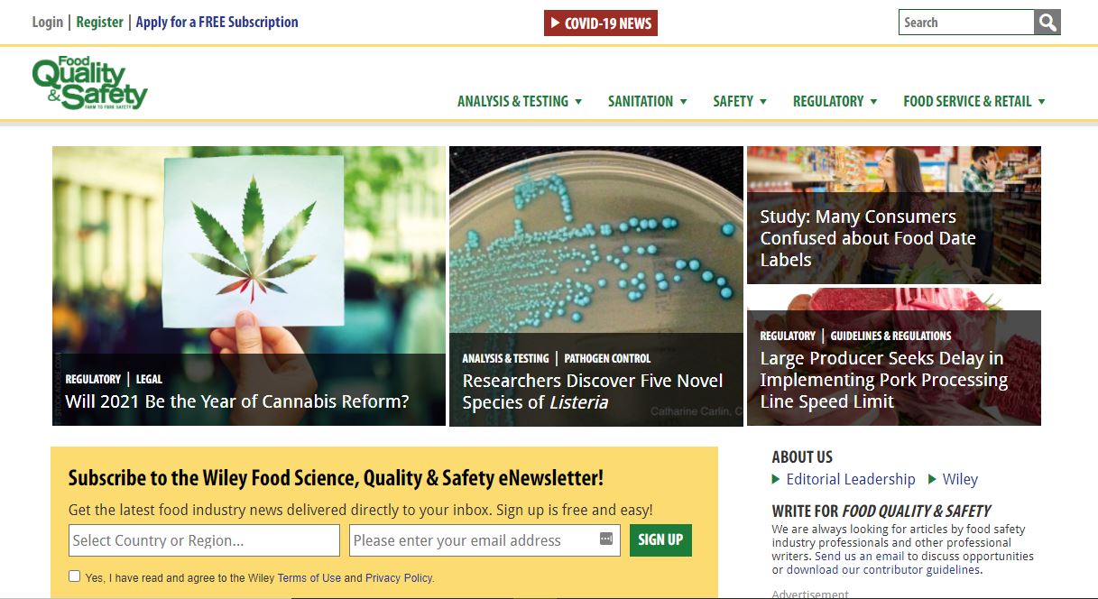This screenshot has width=1098, height=599.
Task: Click download our contributor guidelines link
Action: coord(882,569)
